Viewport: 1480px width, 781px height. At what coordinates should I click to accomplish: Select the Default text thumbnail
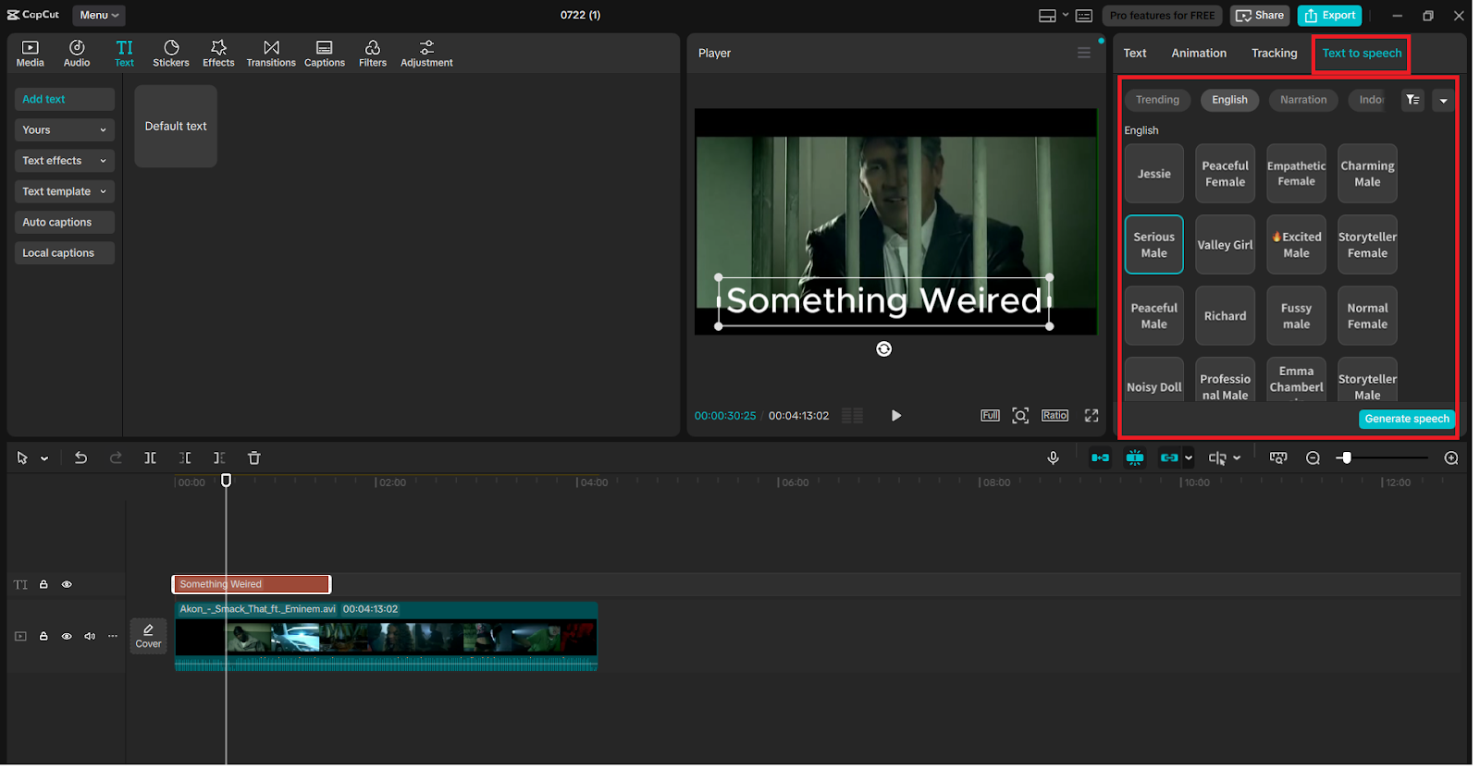click(x=176, y=127)
